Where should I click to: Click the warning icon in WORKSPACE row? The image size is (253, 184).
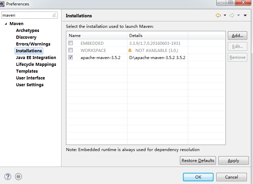coord(130,50)
